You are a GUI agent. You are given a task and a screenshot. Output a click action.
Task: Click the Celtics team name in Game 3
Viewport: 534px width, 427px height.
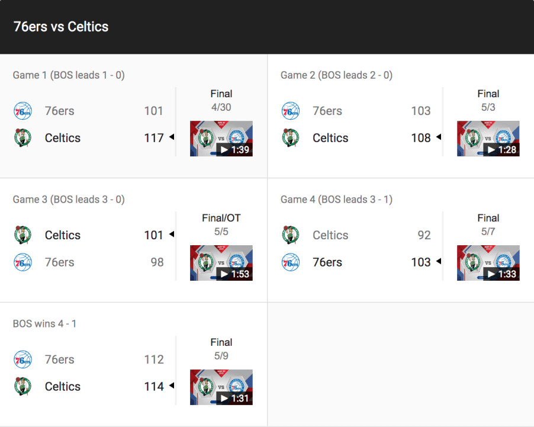pos(63,235)
